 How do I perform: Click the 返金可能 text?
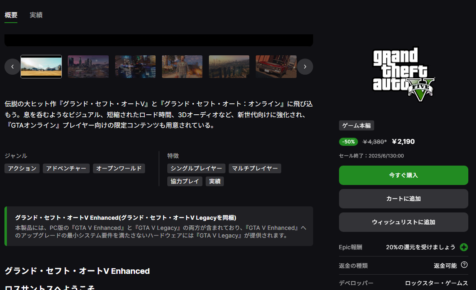445,266
